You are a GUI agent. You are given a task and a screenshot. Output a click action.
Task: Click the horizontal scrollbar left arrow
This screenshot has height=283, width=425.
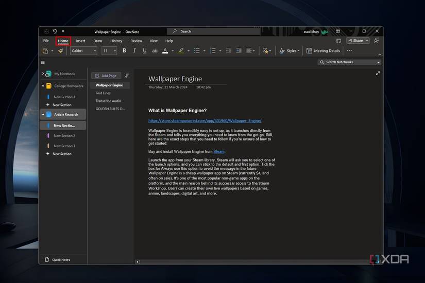[x=138, y=262]
